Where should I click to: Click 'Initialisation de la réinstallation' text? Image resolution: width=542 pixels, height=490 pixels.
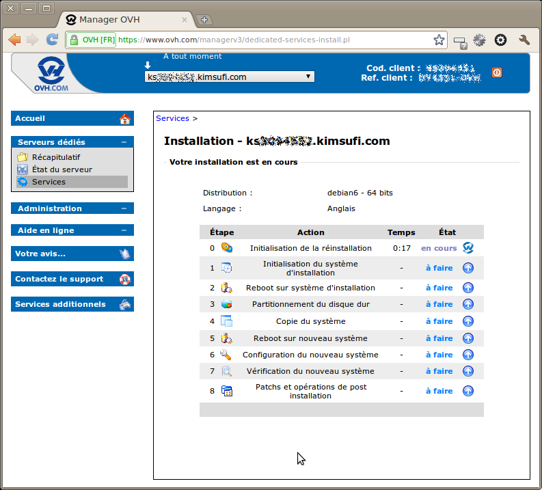(311, 248)
